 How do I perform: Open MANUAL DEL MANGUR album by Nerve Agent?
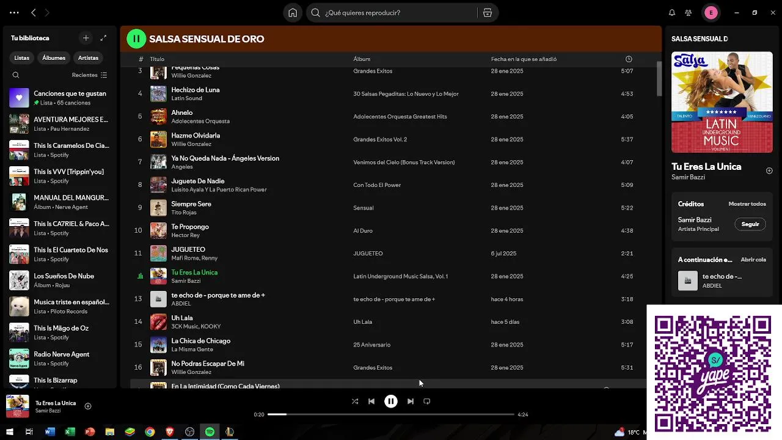pyautogui.click(x=60, y=202)
